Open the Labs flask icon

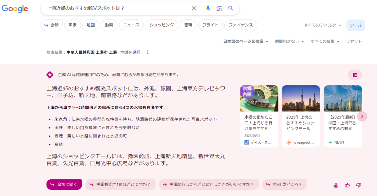(336, 185)
